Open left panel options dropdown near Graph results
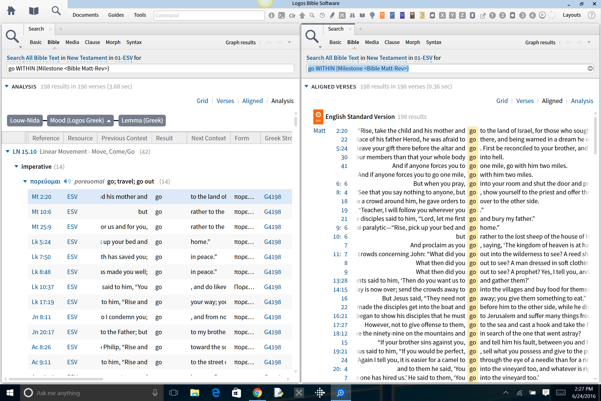Viewport: 601px width, 401px height. (x=289, y=42)
